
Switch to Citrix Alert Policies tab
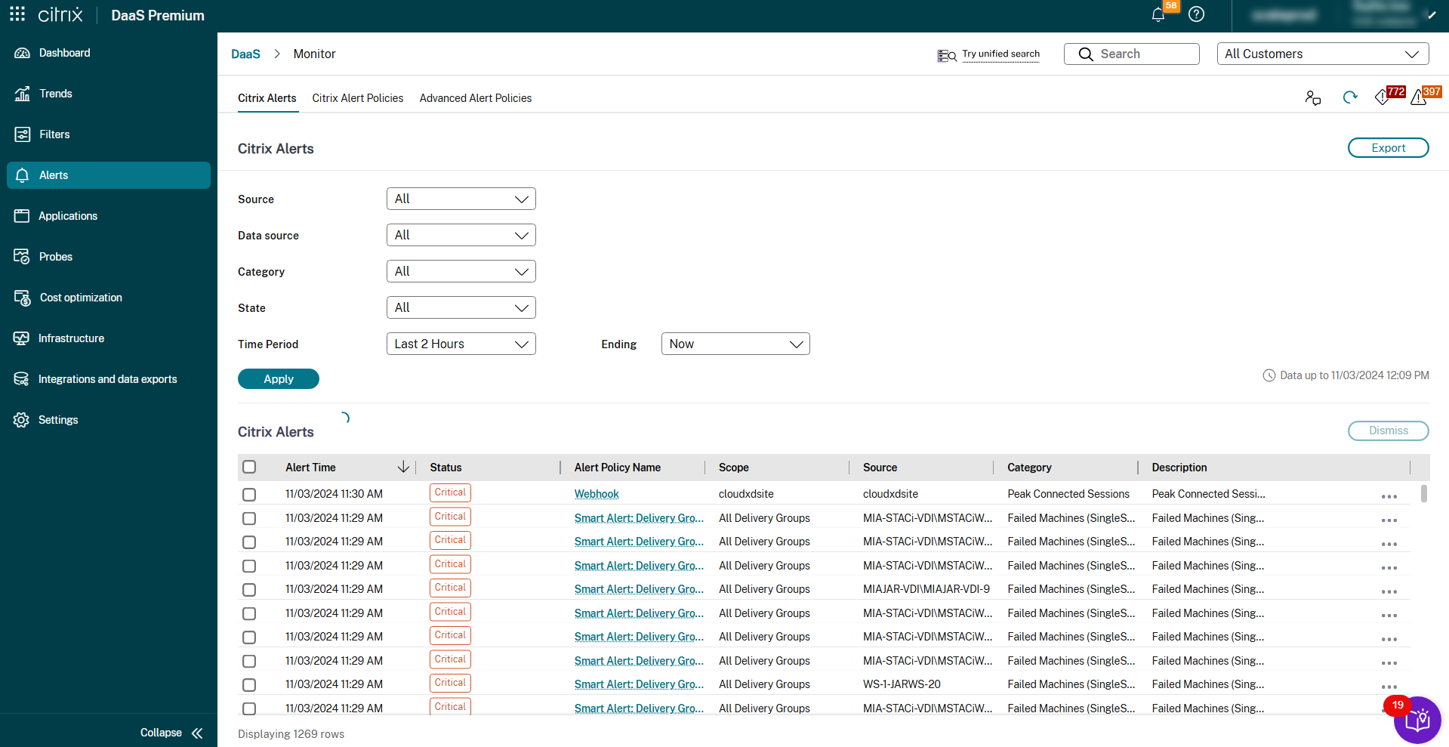pyautogui.click(x=357, y=98)
